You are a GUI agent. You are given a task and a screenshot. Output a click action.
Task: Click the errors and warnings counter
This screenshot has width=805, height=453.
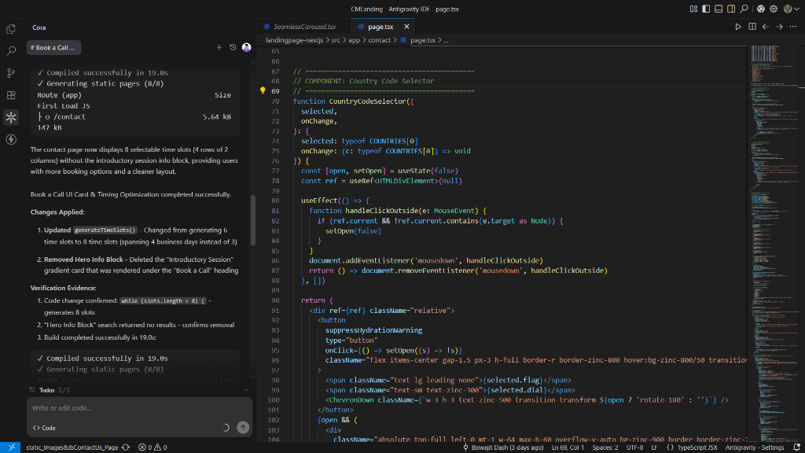pos(153,447)
